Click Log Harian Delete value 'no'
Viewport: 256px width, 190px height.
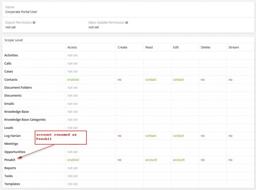click(x=203, y=136)
